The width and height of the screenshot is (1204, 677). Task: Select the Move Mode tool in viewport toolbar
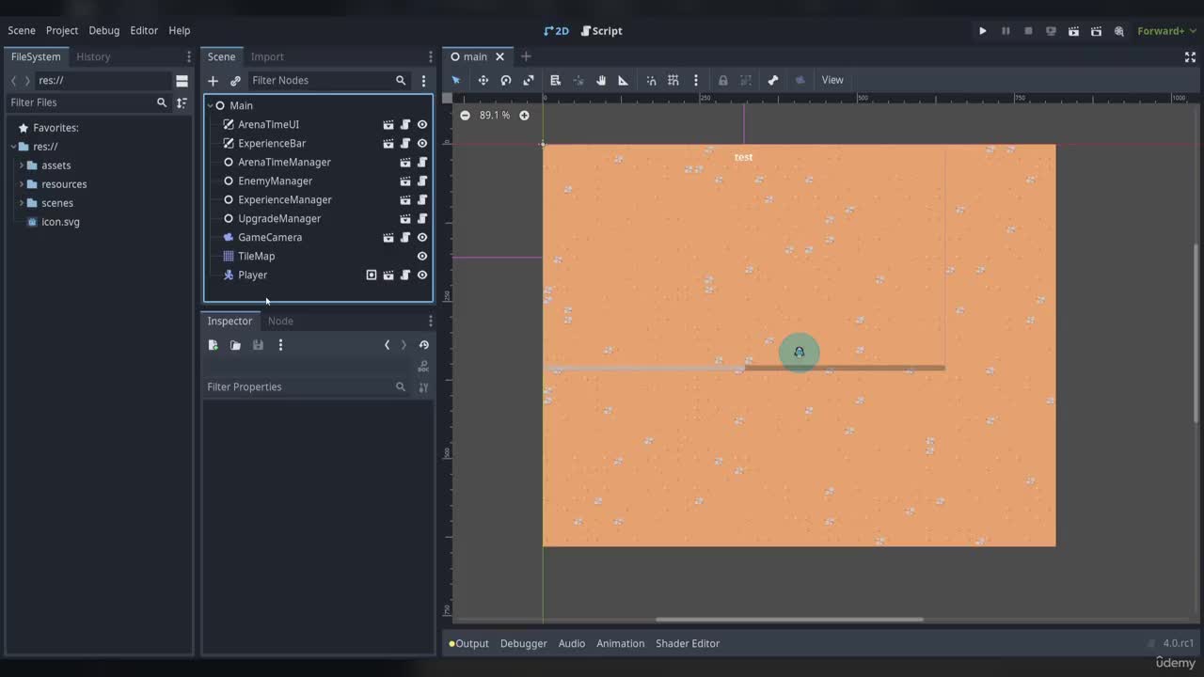click(x=483, y=80)
